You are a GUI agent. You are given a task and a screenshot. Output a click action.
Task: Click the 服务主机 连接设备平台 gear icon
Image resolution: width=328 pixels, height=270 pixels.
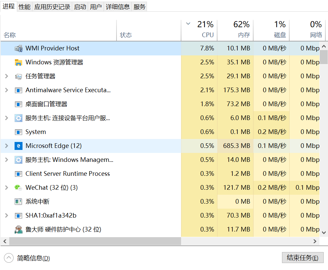18,118
